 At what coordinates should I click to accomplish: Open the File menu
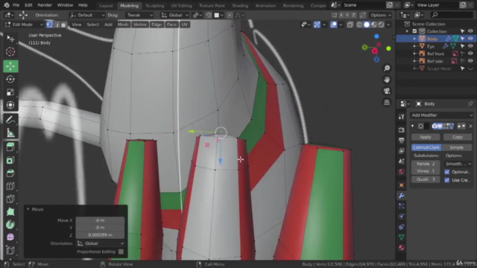point(16,5)
